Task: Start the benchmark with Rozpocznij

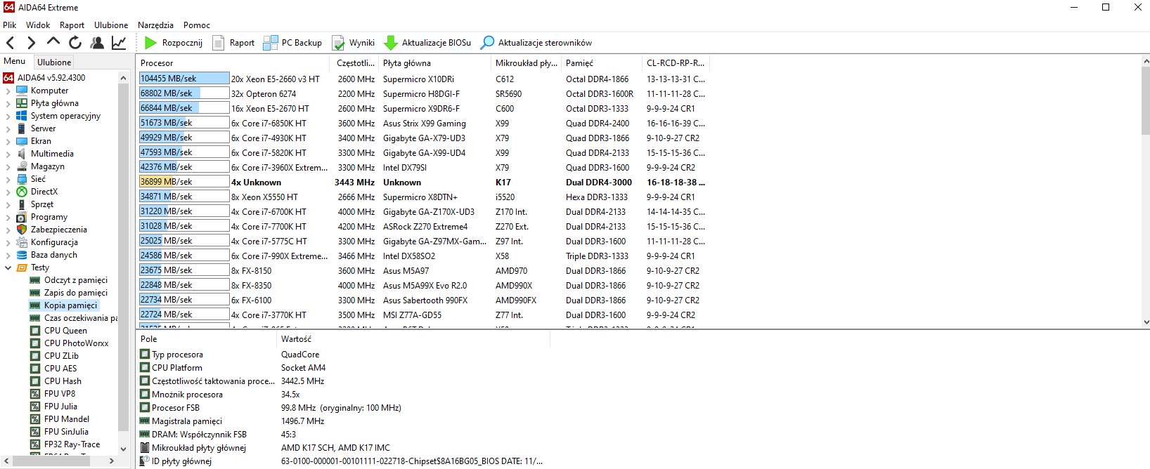Action: tap(173, 43)
